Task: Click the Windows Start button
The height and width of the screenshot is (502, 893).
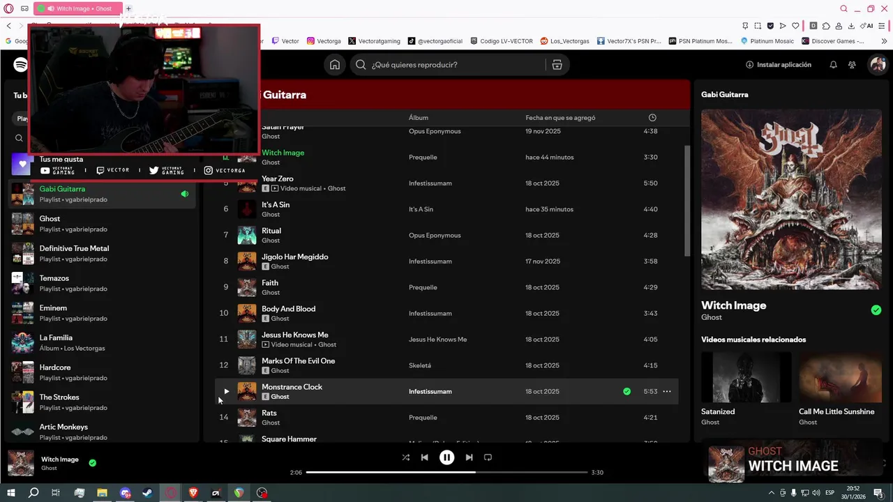Action: (10, 493)
